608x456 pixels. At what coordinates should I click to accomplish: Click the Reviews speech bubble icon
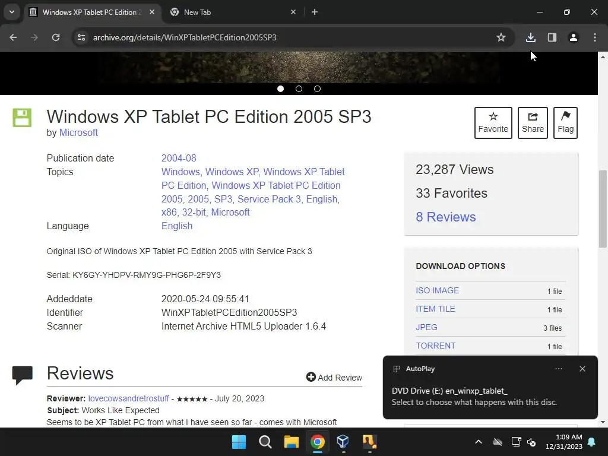(x=22, y=375)
